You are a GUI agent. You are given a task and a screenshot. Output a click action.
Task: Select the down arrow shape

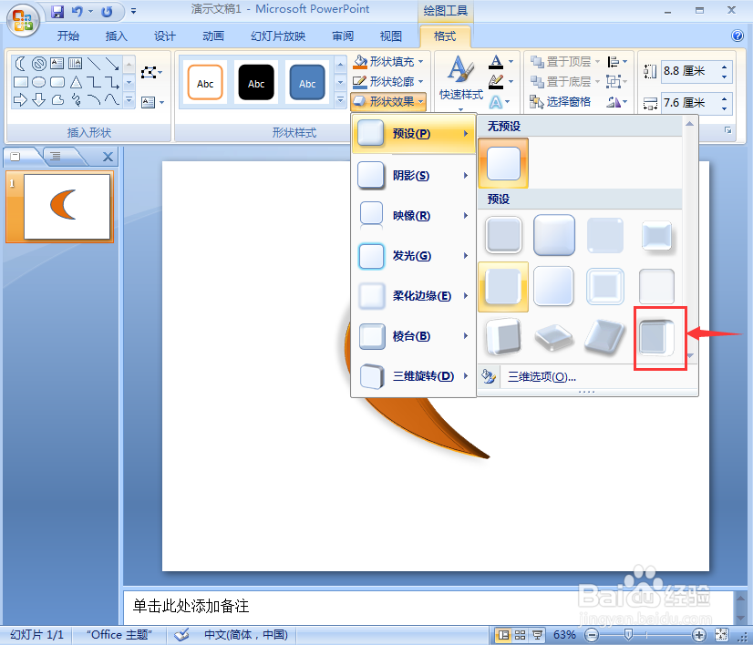point(39,100)
